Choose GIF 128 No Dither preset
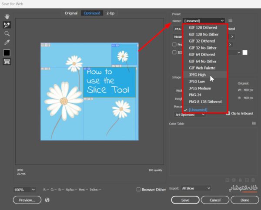The height and width of the screenshot is (210, 261). click(x=204, y=34)
